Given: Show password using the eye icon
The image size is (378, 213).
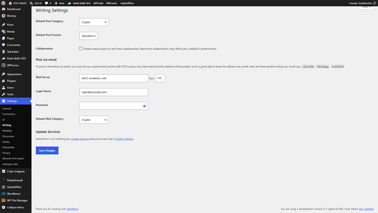Looking at the screenshot, I should click(x=145, y=106).
